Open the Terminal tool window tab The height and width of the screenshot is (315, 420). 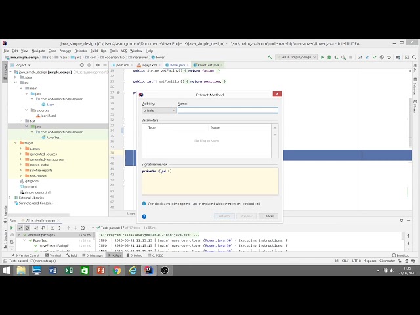point(53,255)
